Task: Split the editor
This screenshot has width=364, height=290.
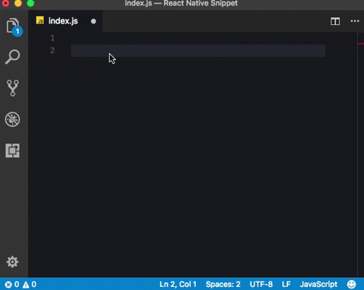Action: [x=335, y=21]
